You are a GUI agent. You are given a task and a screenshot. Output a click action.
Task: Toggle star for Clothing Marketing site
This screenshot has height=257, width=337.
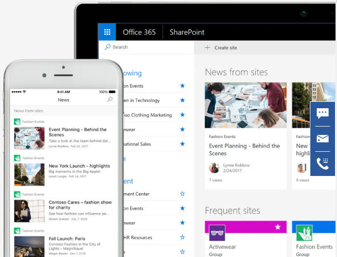[182, 115]
